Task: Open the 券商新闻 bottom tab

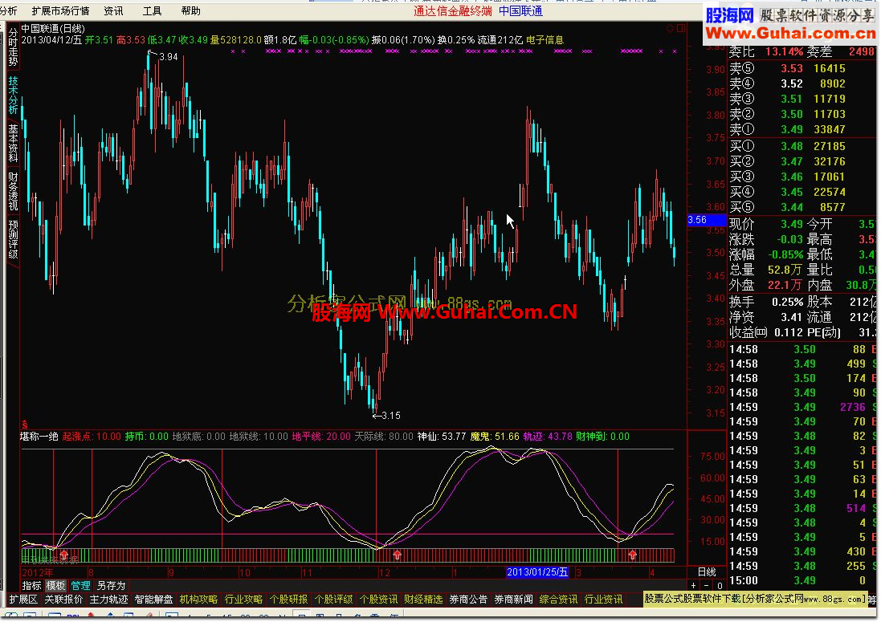Action: (513, 600)
